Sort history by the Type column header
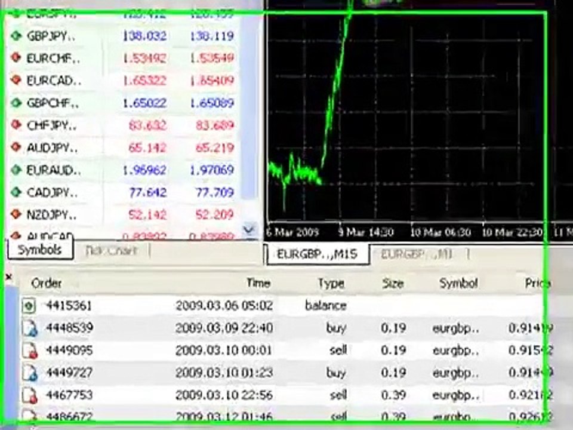Image resolution: width=573 pixels, height=430 pixels. click(331, 283)
